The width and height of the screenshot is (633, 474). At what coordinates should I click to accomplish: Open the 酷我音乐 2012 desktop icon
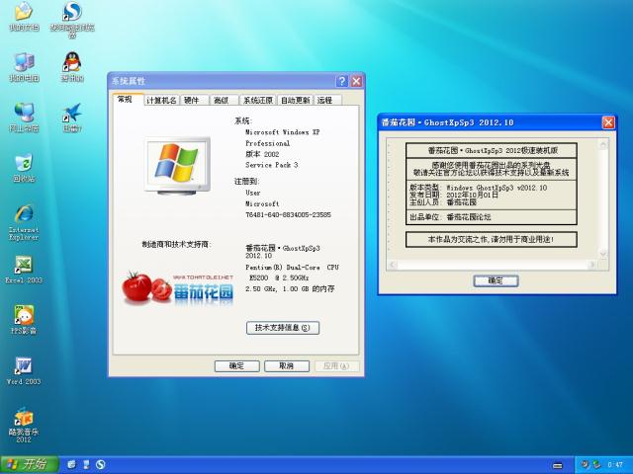pos(23,418)
